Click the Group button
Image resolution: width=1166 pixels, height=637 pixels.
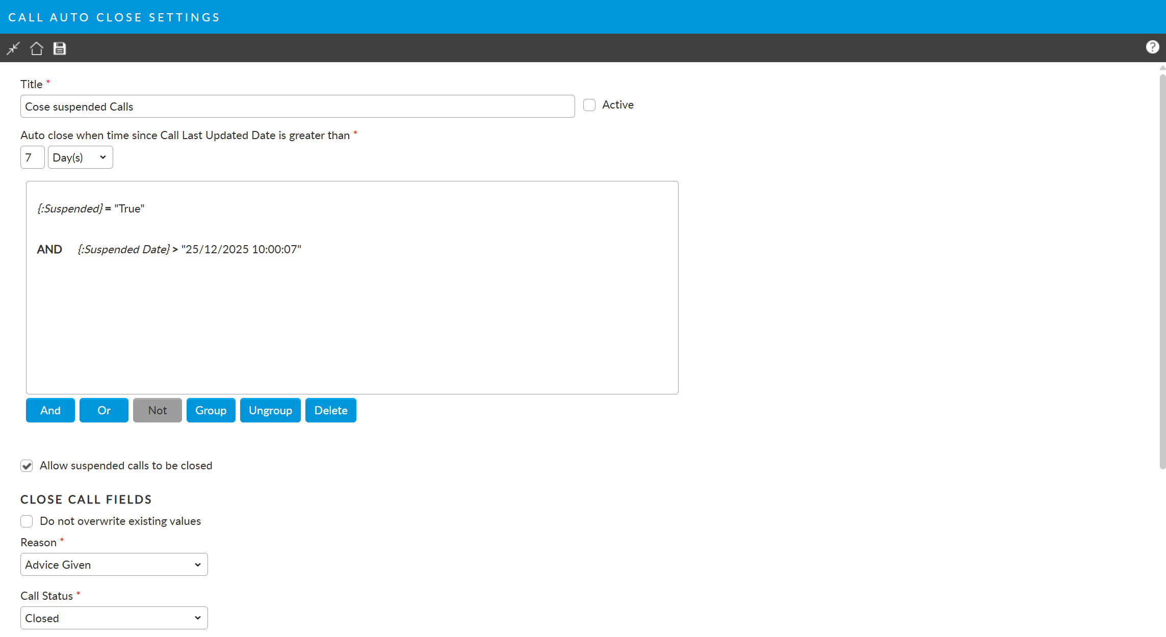[x=211, y=410]
